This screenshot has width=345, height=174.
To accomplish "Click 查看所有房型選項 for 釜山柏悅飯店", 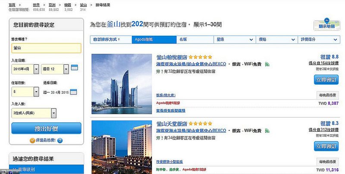I will tap(171, 111).
